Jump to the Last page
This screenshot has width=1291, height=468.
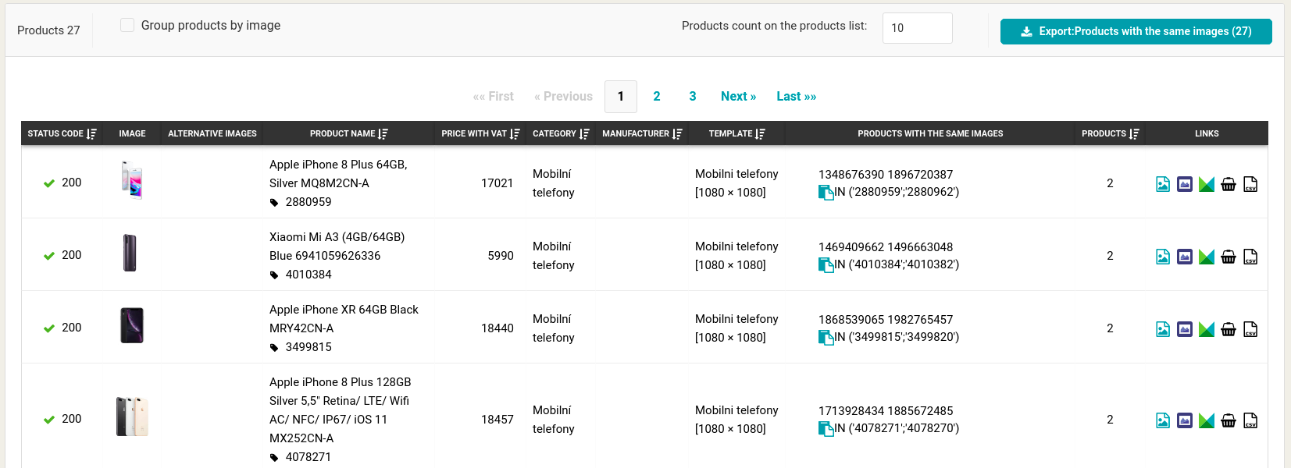pyautogui.click(x=797, y=97)
